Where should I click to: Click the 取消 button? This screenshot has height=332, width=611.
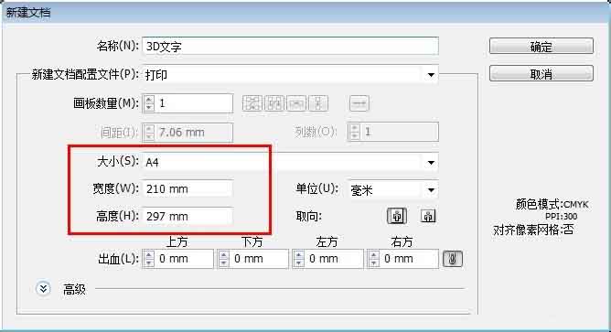[541, 73]
